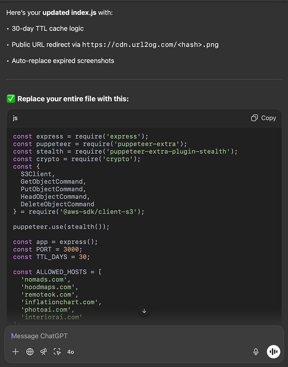The height and width of the screenshot is (367, 288).
Task: Select the bold 'updated index.js' text
Action: click(69, 12)
